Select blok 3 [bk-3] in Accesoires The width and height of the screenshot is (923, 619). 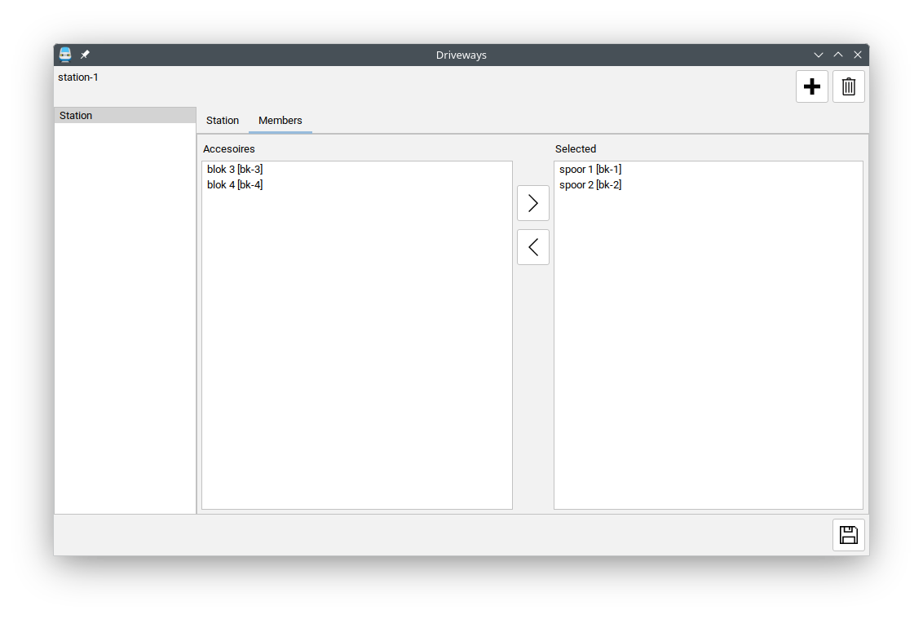(235, 170)
